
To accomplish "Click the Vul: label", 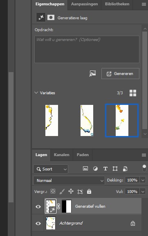I will (x=119, y=192).
